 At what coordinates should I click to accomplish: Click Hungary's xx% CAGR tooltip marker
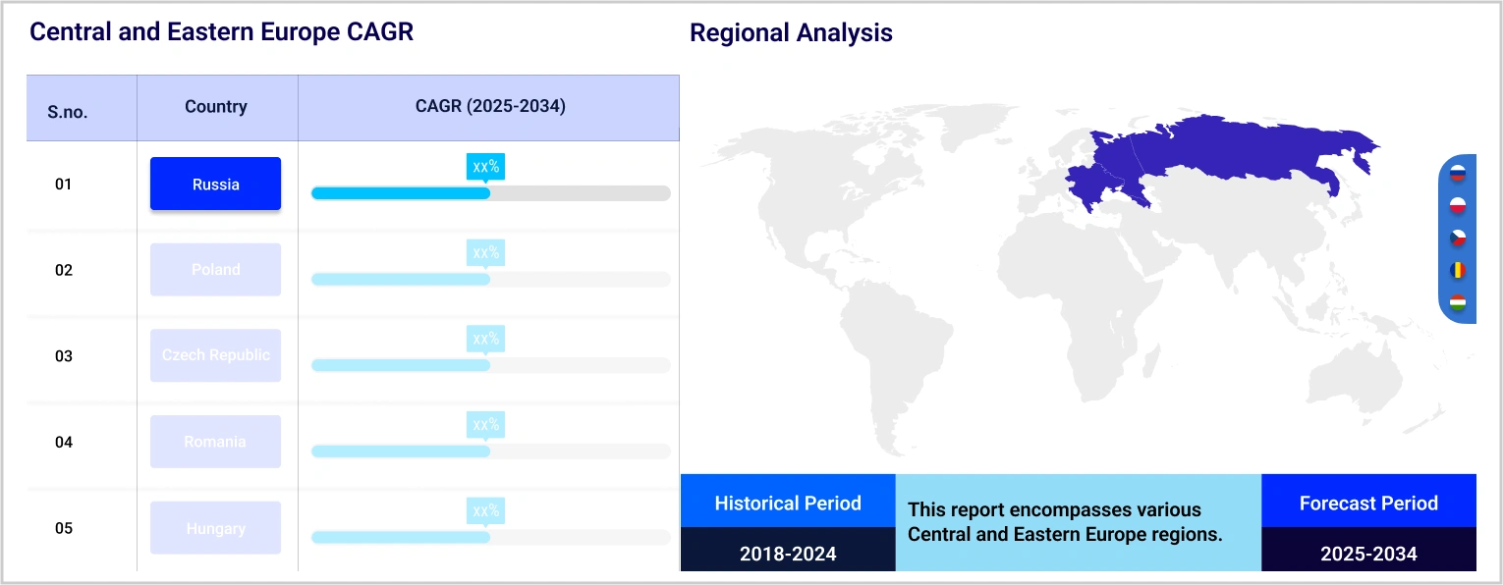485,510
